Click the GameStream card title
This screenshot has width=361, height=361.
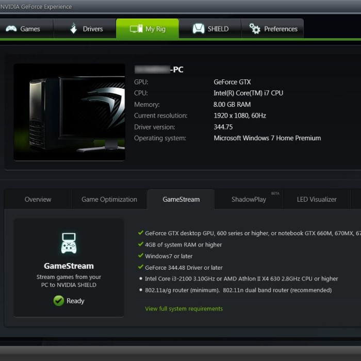pos(69,266)
